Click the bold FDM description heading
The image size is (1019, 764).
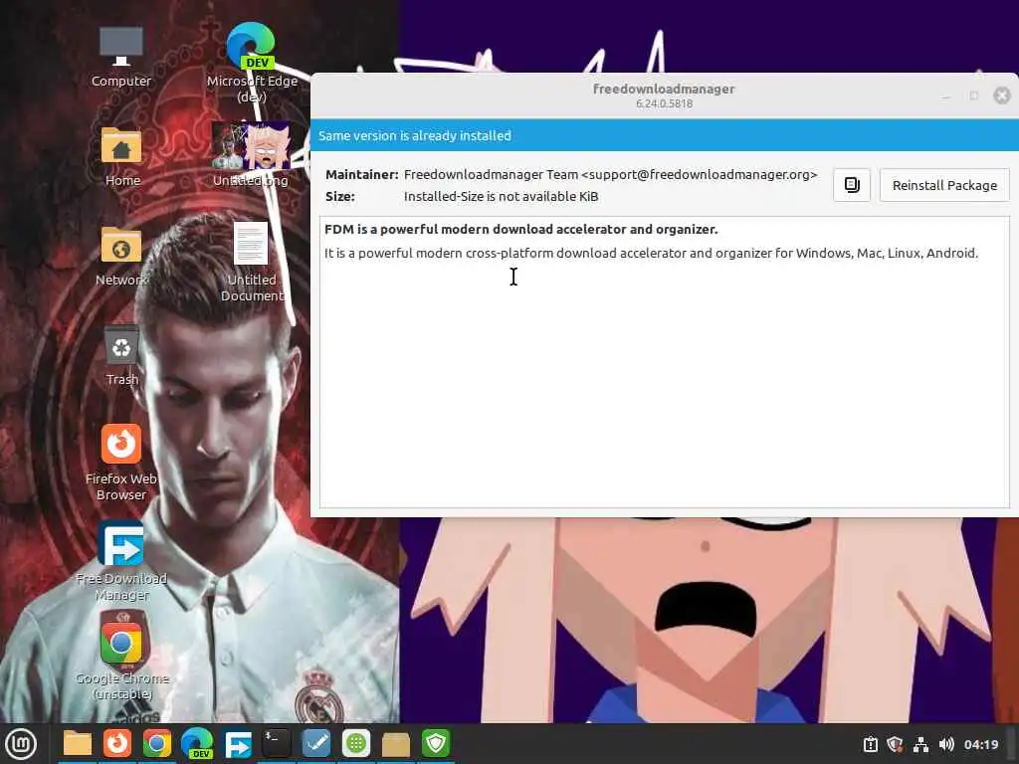(521, 230)
